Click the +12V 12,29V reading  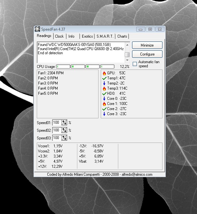tap(50, 166)
